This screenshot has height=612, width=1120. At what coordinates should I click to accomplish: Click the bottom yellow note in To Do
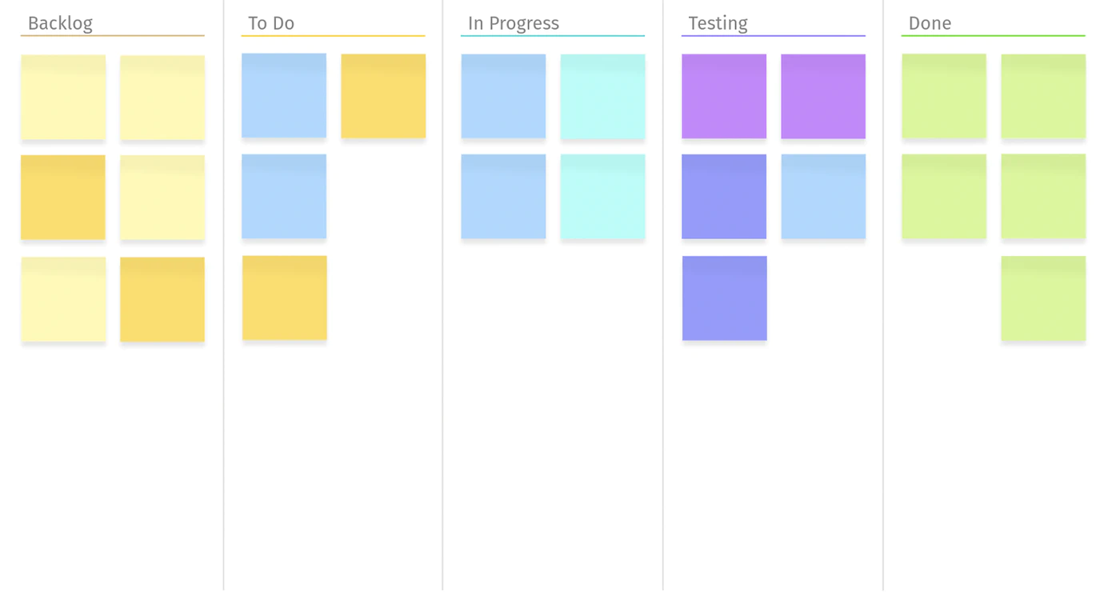click(x=285, y=298)
